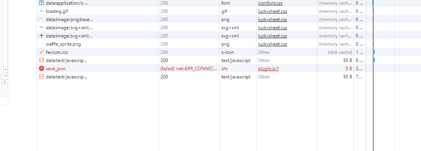
Task: Open the iconfont.css initiator link
Action: 270,3
